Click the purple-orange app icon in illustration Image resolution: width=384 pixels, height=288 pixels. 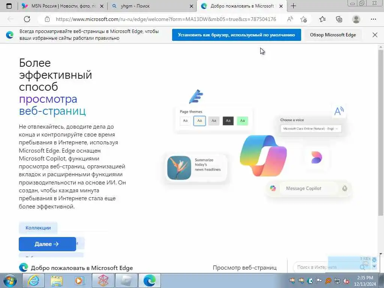pos(316,157)
